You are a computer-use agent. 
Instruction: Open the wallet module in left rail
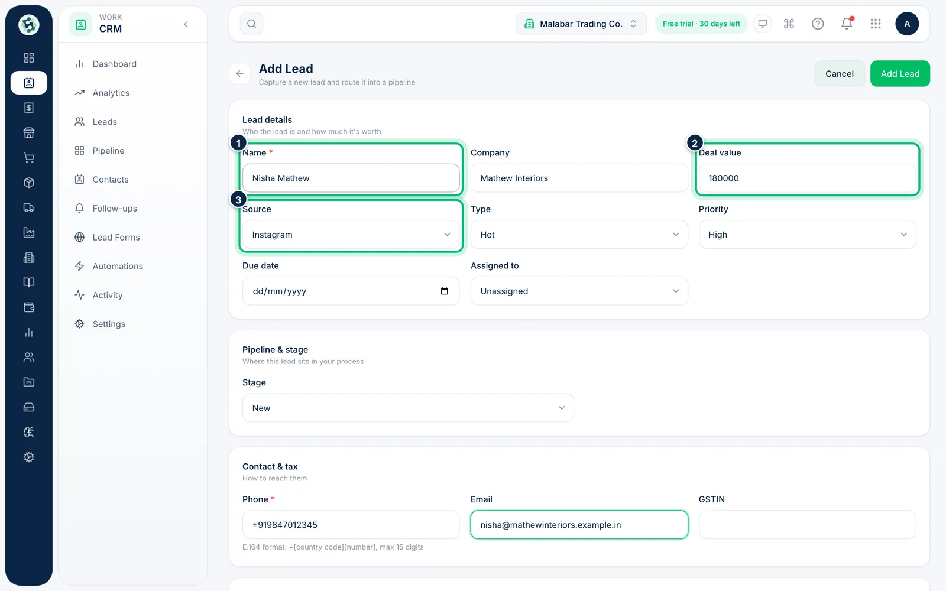click(29, 307)
